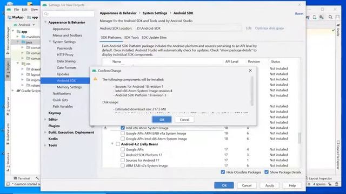The height and width of the screenshot is (194, 346).
Task: Collapse the Android 4.2 (Jelly Bean) group
Action: coord(112,144)
